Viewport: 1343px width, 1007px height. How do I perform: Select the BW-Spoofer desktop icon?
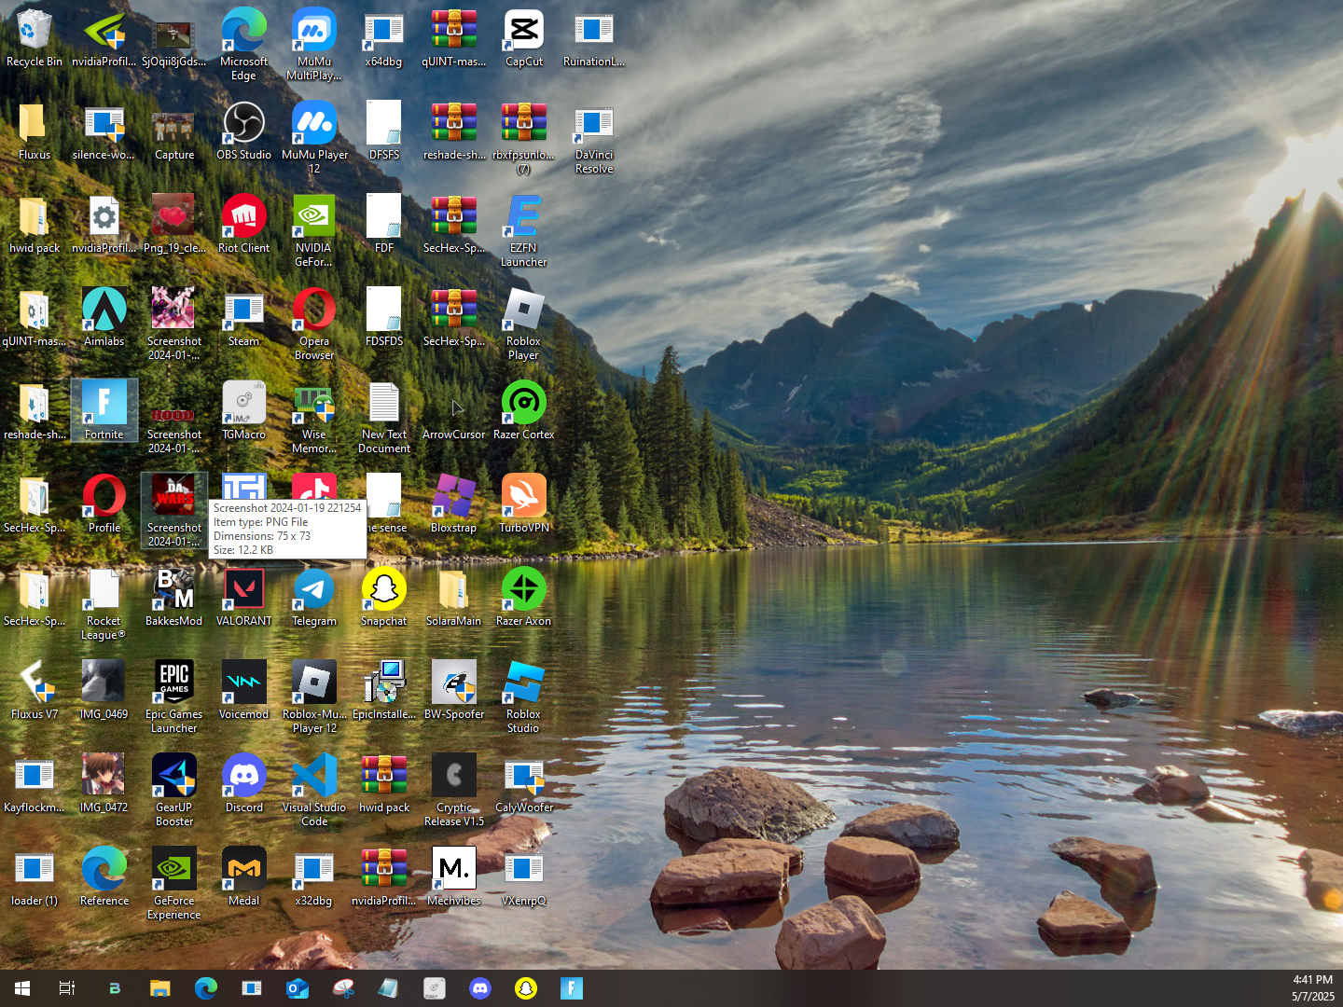tap(454, 690)
